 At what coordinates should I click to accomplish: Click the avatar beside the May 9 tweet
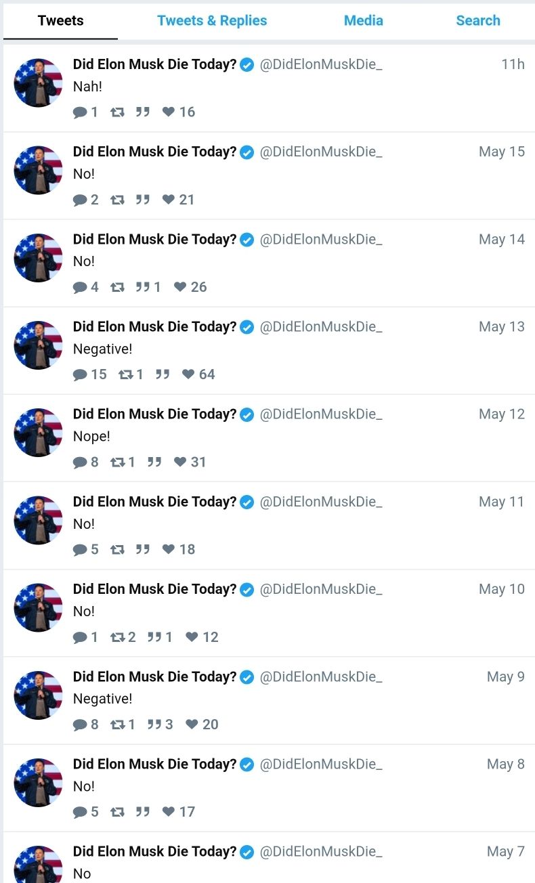pyautogui.click(x=38, y=695)
